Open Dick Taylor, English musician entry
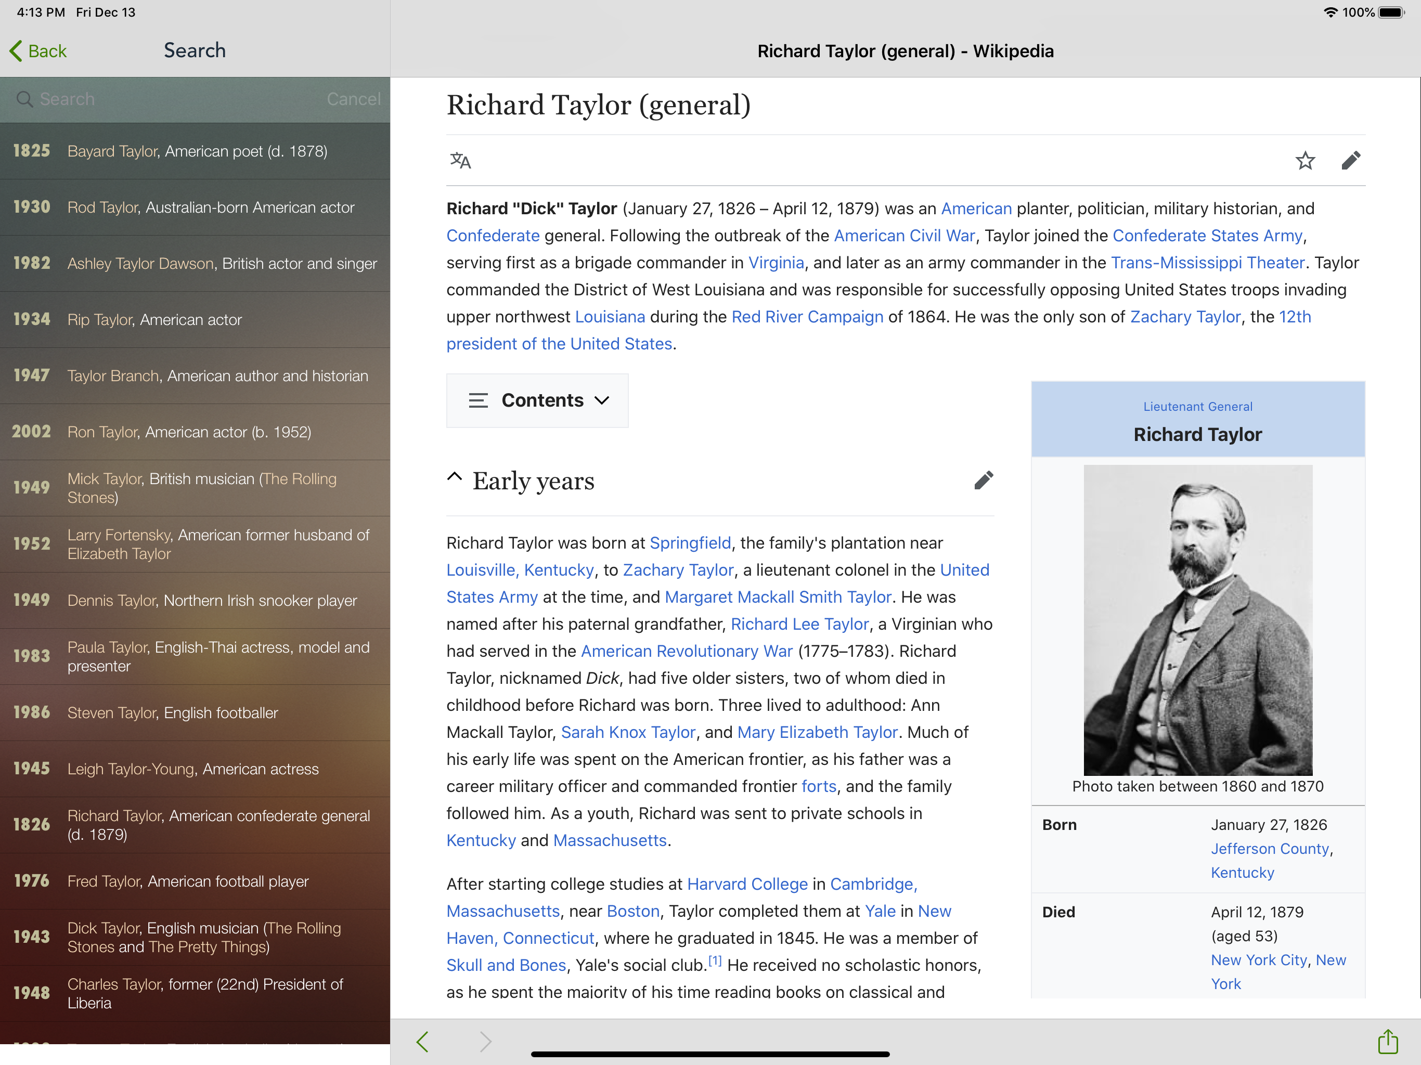1421x1065 pixels. coord(195,937)
